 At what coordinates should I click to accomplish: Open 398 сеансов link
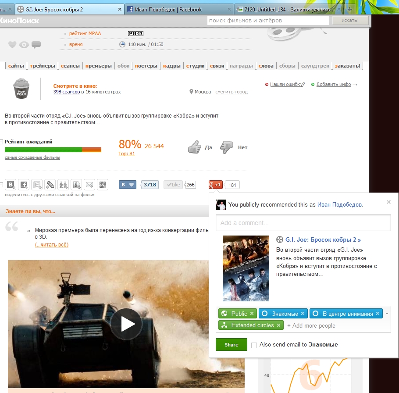tap(67, 92)
